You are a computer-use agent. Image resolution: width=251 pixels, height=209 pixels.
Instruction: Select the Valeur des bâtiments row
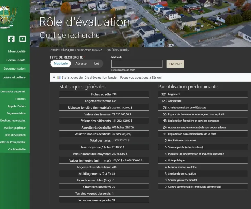coord(104,121)
